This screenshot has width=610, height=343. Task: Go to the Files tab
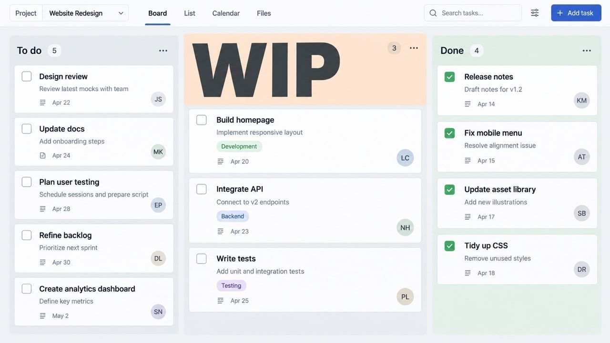click(x=264, y=13)
